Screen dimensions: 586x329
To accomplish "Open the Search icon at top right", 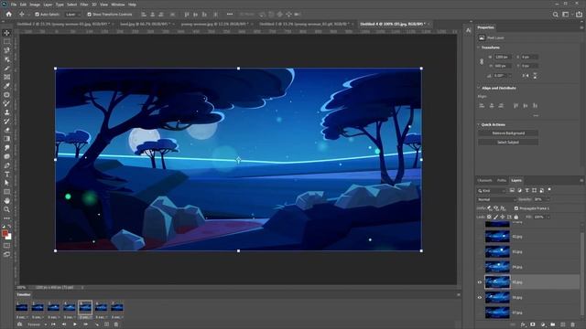I will pos(556,15).
